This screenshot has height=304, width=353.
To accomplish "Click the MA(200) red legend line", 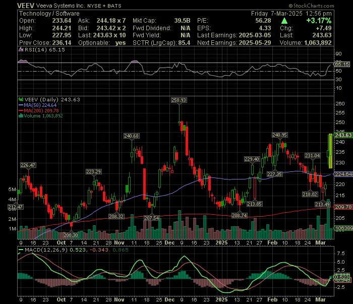I will [x=21, y=110].
